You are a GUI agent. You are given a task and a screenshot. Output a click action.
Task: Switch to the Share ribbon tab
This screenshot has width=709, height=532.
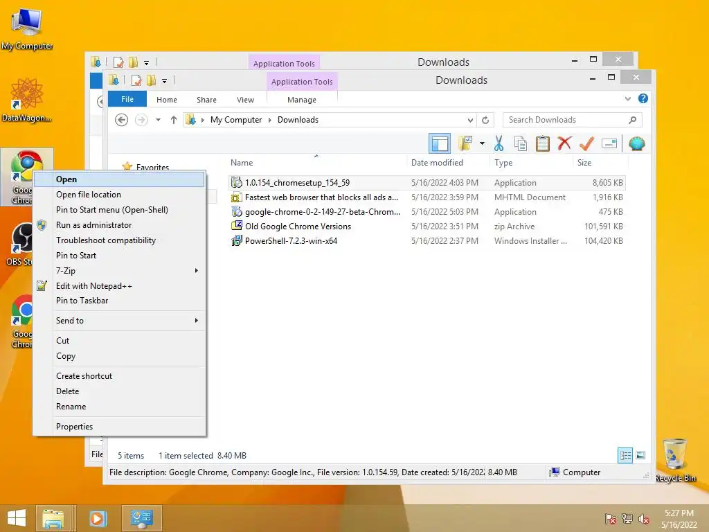206,100
